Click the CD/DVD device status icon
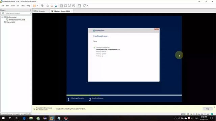The height and width of the screenshot is (121, 216). [185, 114]
